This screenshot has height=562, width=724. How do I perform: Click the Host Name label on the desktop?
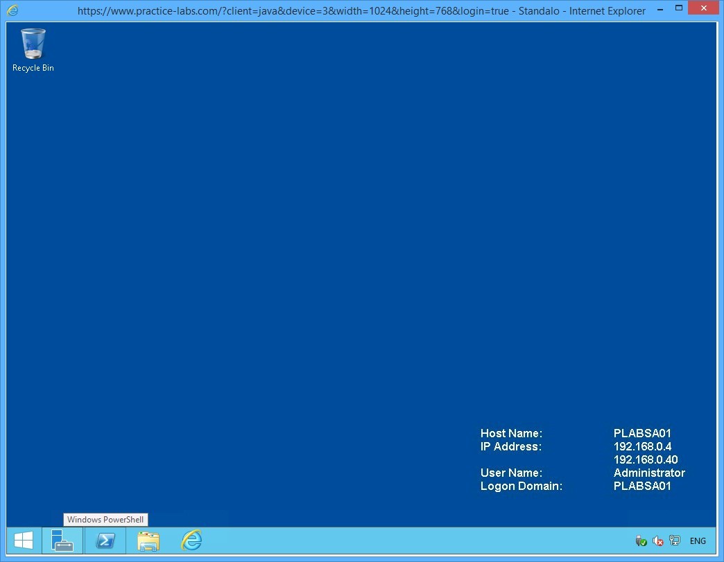[511, 434]
